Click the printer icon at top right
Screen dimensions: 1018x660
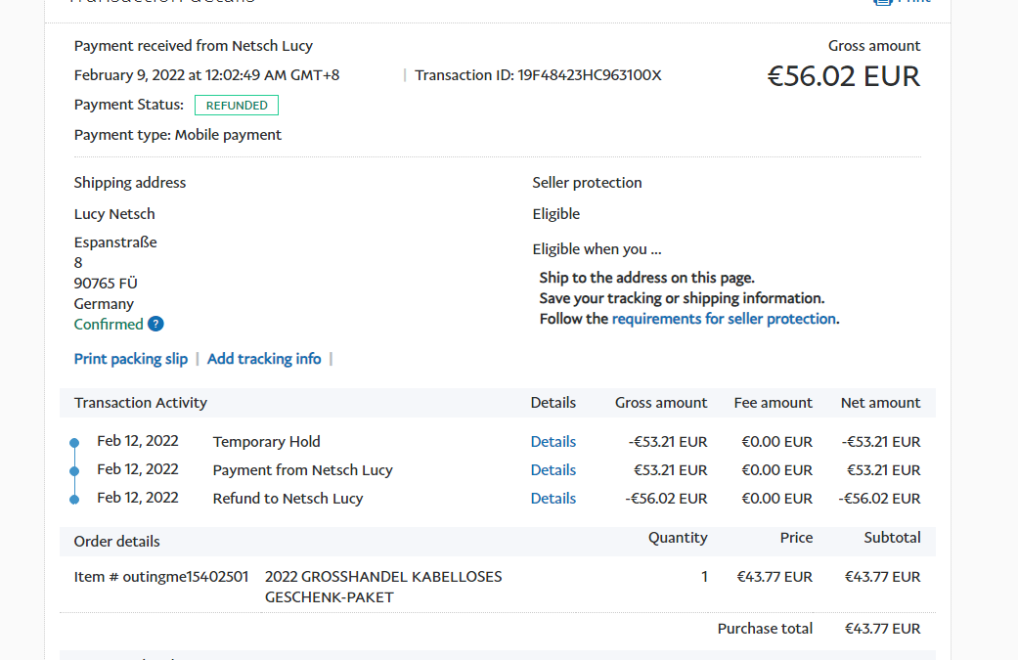point(882,2)
